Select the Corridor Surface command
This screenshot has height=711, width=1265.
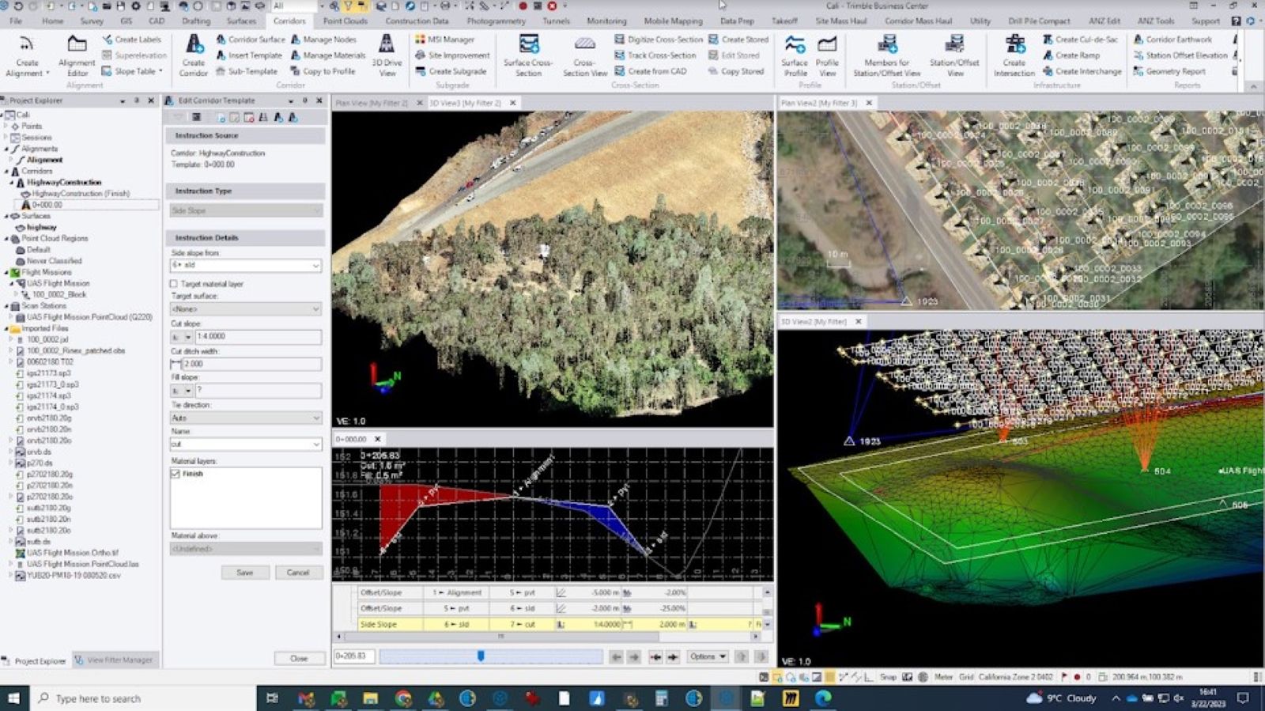pyautogui.click(x=250, y=39)
